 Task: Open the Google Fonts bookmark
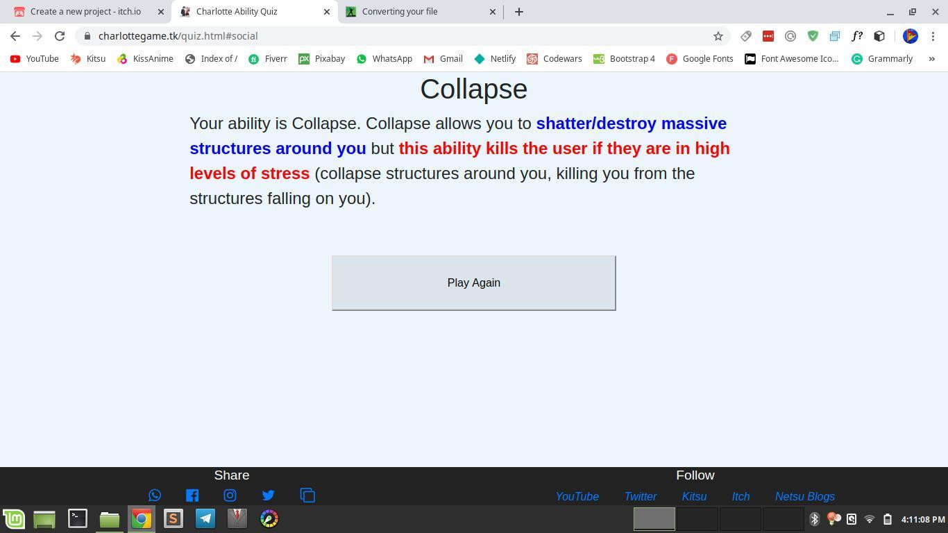point(700,59)
